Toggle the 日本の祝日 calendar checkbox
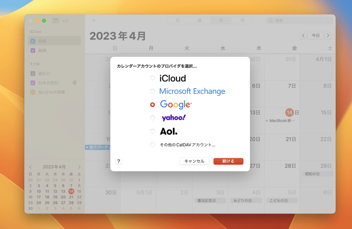This screenshot has width=352, height=229. point(33,83)
